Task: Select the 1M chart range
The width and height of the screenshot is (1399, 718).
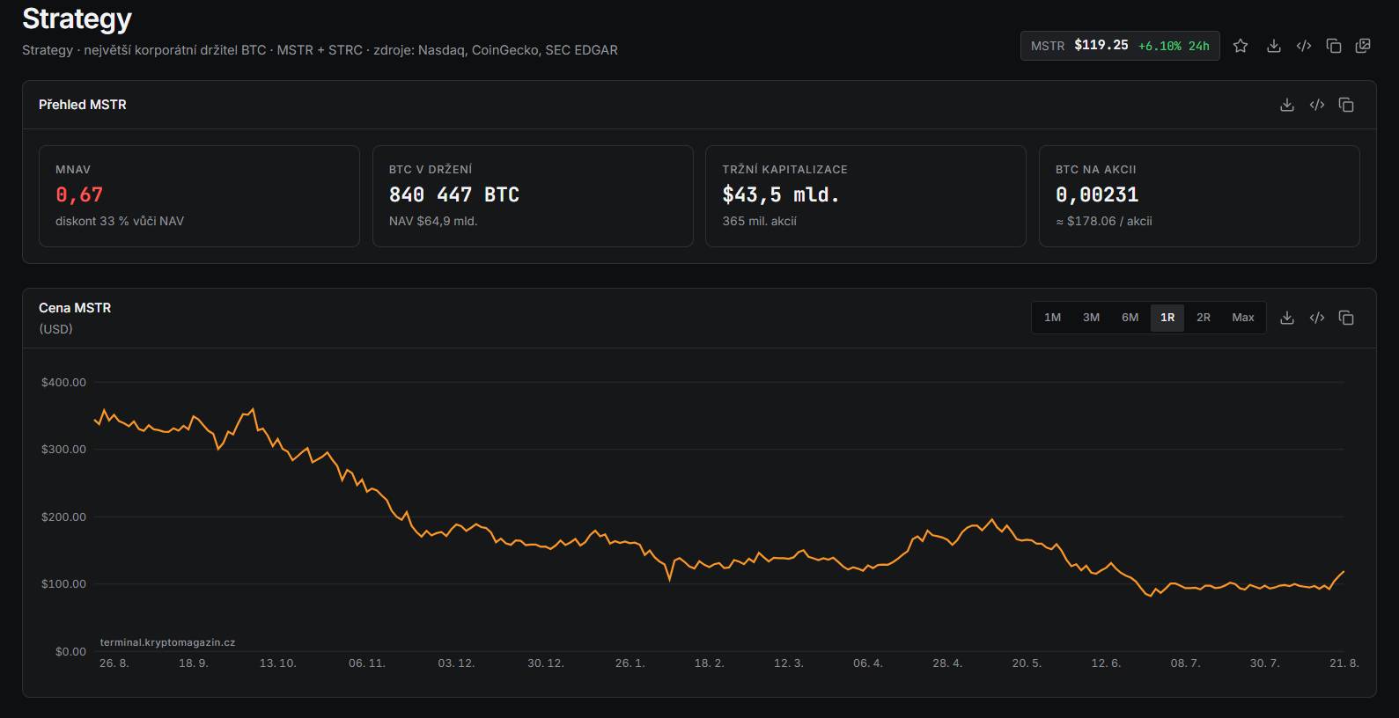Action: pos(1052,318)
